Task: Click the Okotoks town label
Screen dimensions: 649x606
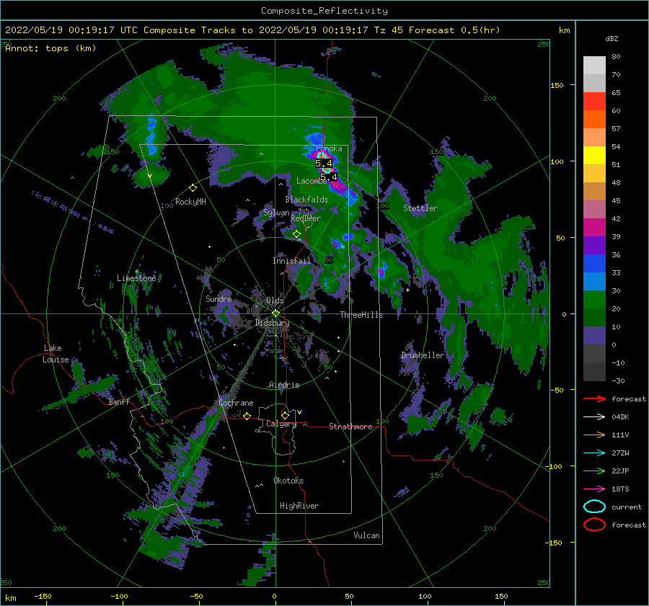Action: coord(288,481)
